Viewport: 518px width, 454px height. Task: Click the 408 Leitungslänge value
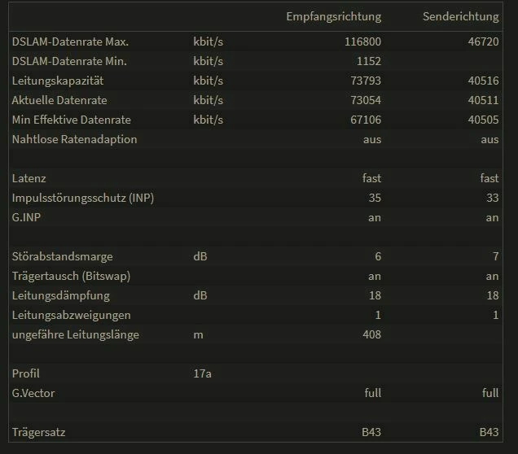371,334
